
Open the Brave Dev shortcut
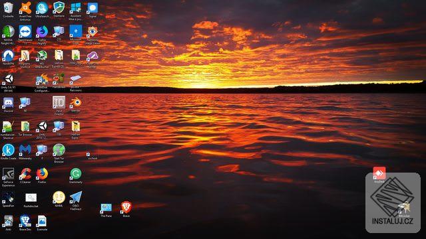click(25, 221)
